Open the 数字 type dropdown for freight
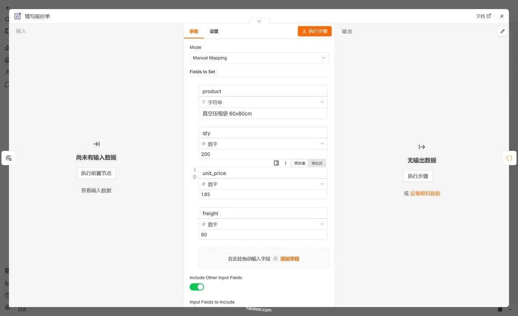518x316 pixels. click(263, 224)
